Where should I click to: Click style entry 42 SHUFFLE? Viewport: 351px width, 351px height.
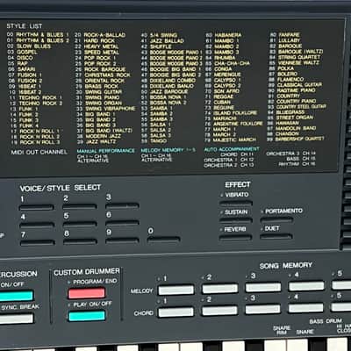pos(156,47)
